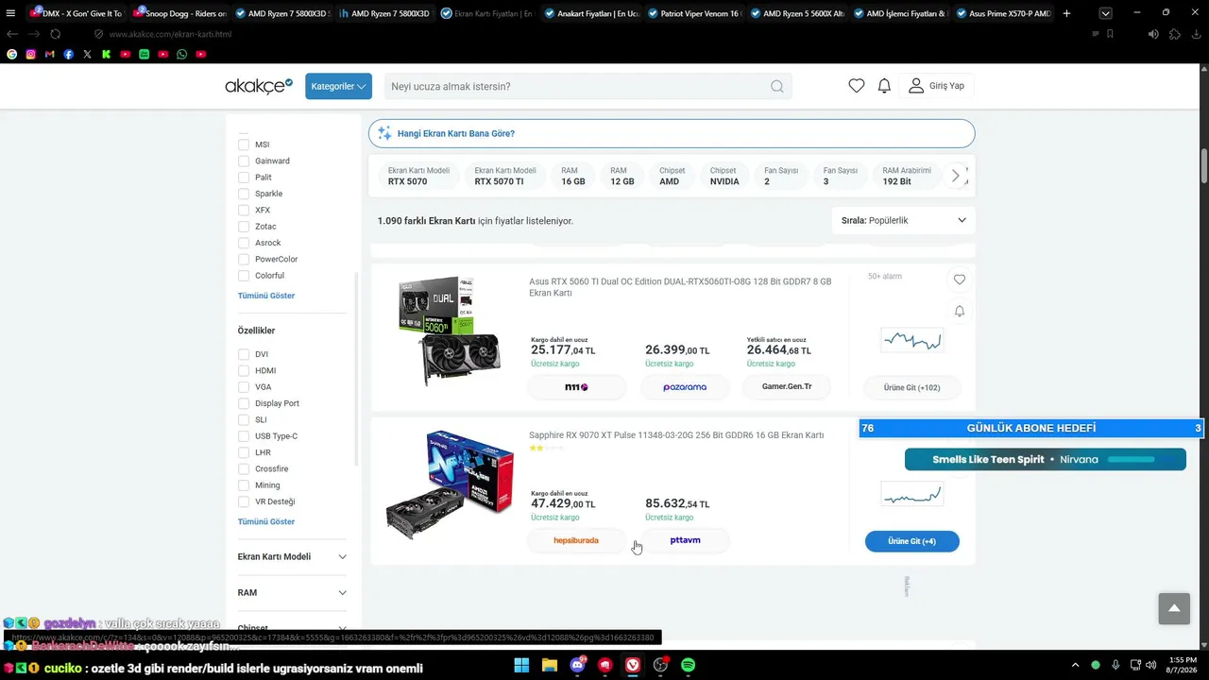Screen dimensions: 1209x680
Task: Click Ürüne Git (+4) for Sapphire RX 9070 XT
Action: (x=911, y=541)
